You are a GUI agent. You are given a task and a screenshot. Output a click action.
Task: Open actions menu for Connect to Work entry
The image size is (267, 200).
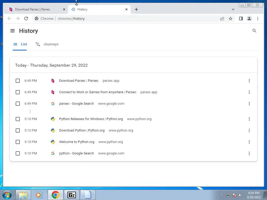coord(249,92)
